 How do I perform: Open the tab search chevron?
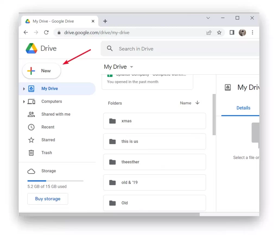[x=208, y=18]
